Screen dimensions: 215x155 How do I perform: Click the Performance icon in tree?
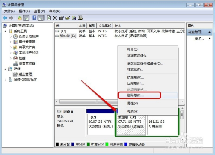point(15,58)
